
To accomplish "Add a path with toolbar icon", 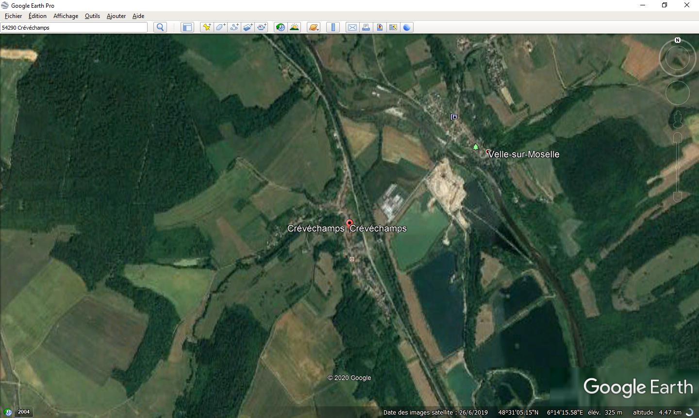I will [234, 27].
